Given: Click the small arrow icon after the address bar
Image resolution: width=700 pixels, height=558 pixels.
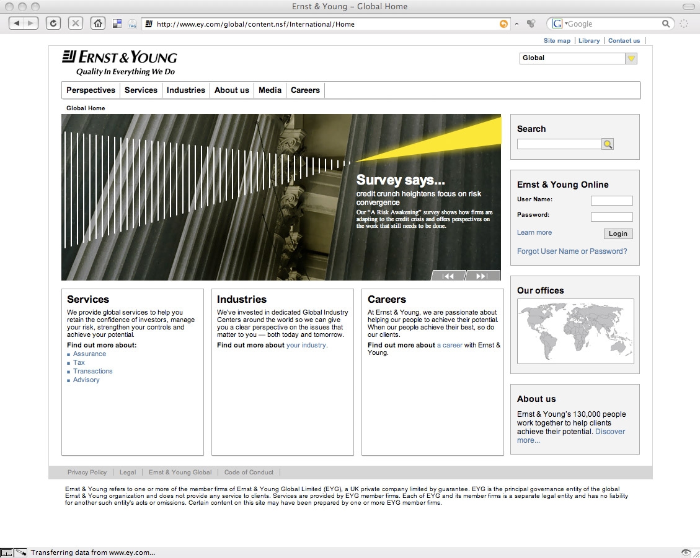Looking at the screenshot, I should pos(517,24).
